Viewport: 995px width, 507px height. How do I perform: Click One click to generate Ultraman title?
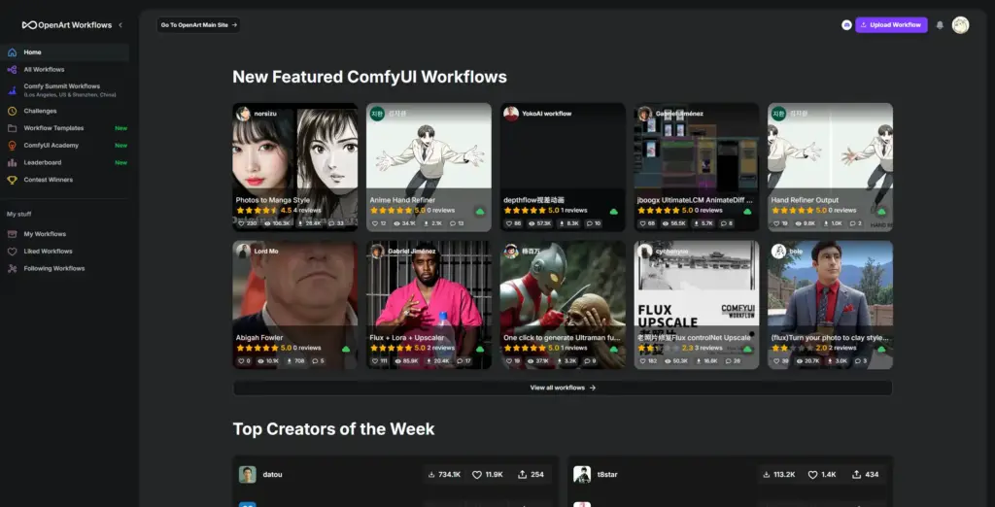click(561, 338)
